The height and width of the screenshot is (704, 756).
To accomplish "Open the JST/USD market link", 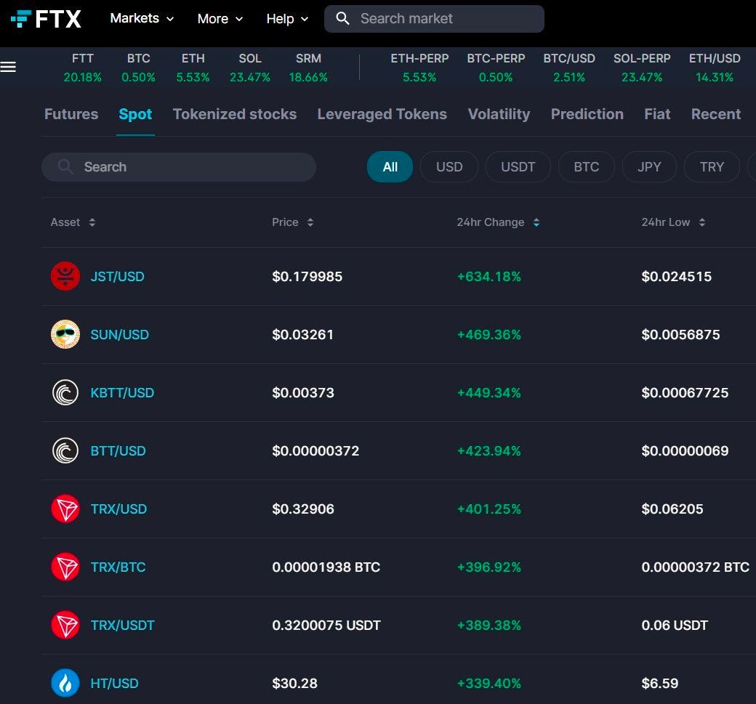I will click(117, 277).
